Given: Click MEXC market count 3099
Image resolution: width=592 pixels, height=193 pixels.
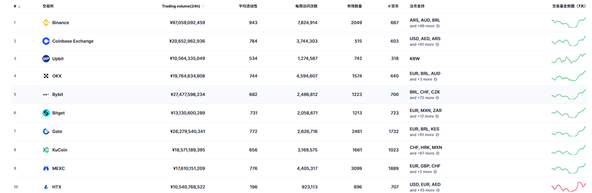Looking at the screenshot, I should click(356, 168).
